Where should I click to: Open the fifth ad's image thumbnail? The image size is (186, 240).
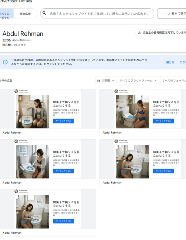click(x=33, y=212)
